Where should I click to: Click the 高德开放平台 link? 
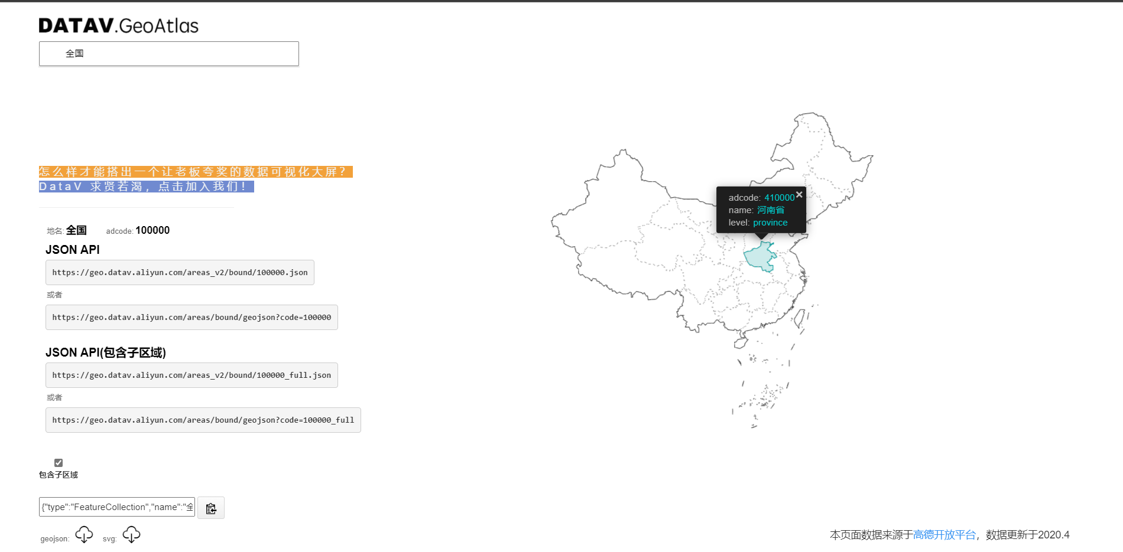pyautogui.click(x=944, y=535)
